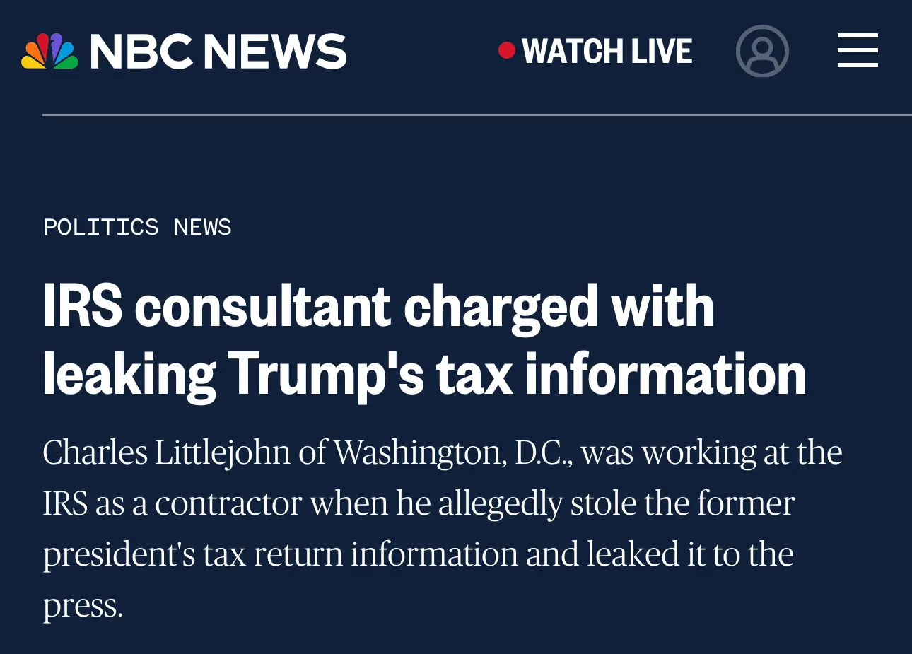Open the account profile icon
Viewport: 912px width, 654px height.
point(761,51)
